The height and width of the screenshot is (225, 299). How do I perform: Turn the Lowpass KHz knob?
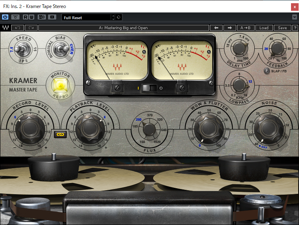pyautogui.click(x=239, y=85)
